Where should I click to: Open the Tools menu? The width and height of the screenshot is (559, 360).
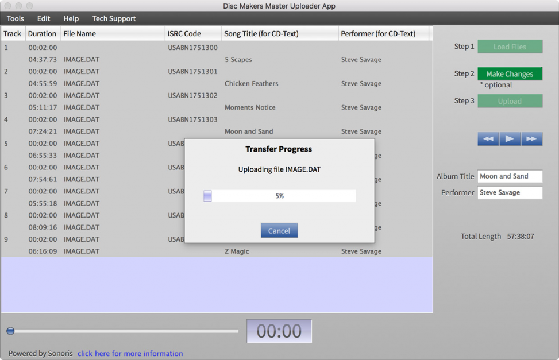pos(15,18)
